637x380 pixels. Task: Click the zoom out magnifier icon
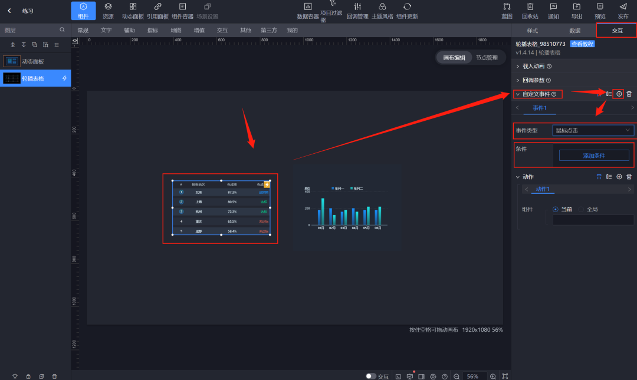(457, 376)
